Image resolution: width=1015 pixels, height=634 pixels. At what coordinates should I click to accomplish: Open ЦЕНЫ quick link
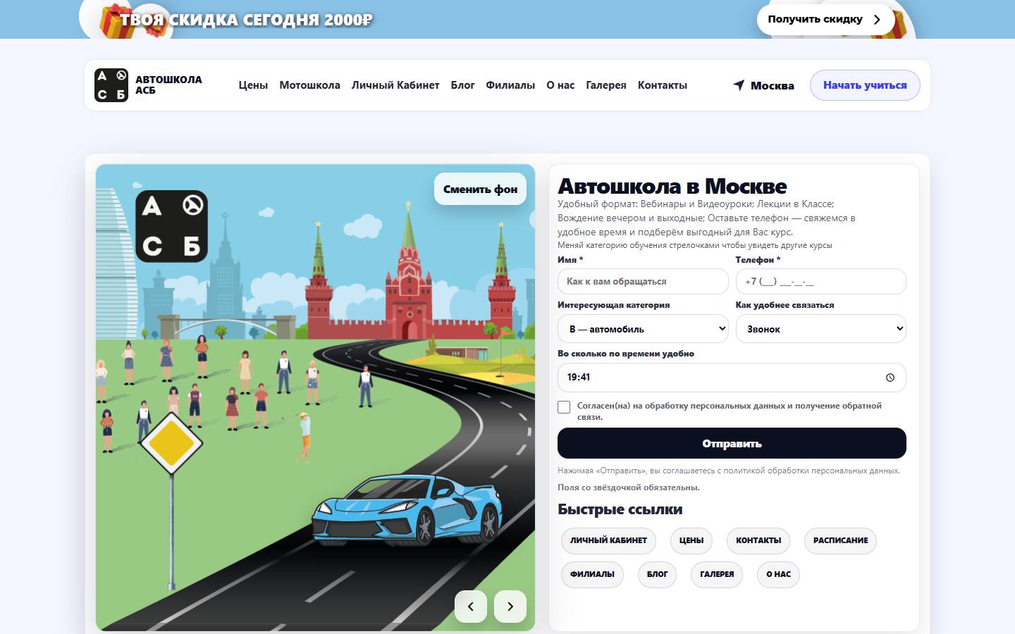point(691,540)
